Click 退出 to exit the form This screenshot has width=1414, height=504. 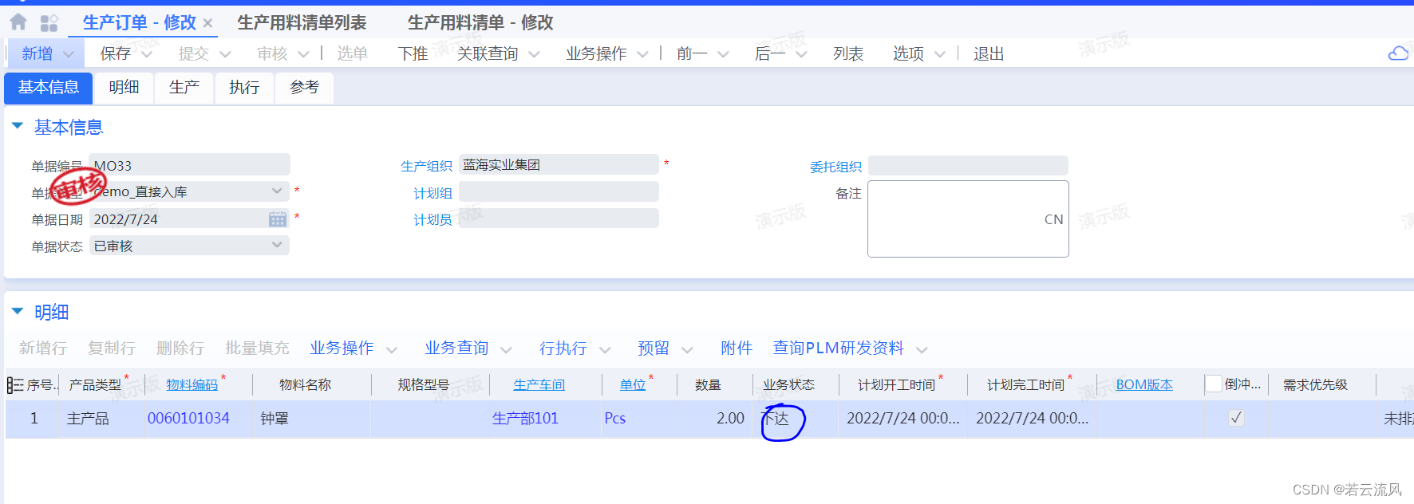point(989,53)
